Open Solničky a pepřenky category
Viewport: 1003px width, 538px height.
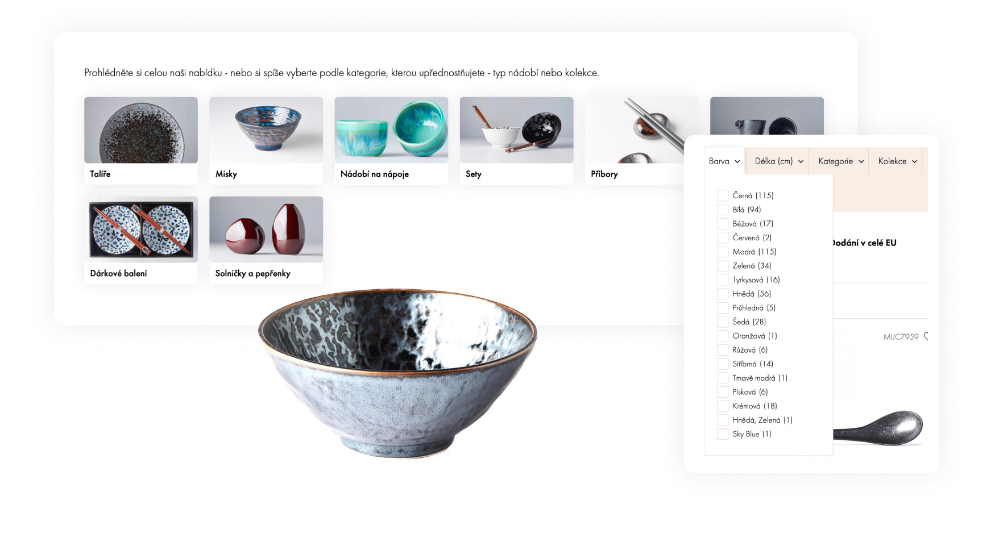(266, 240)
